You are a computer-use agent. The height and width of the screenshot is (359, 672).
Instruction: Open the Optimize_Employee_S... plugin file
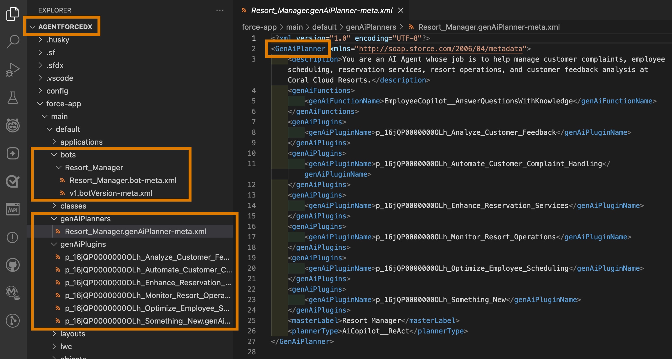147,308
